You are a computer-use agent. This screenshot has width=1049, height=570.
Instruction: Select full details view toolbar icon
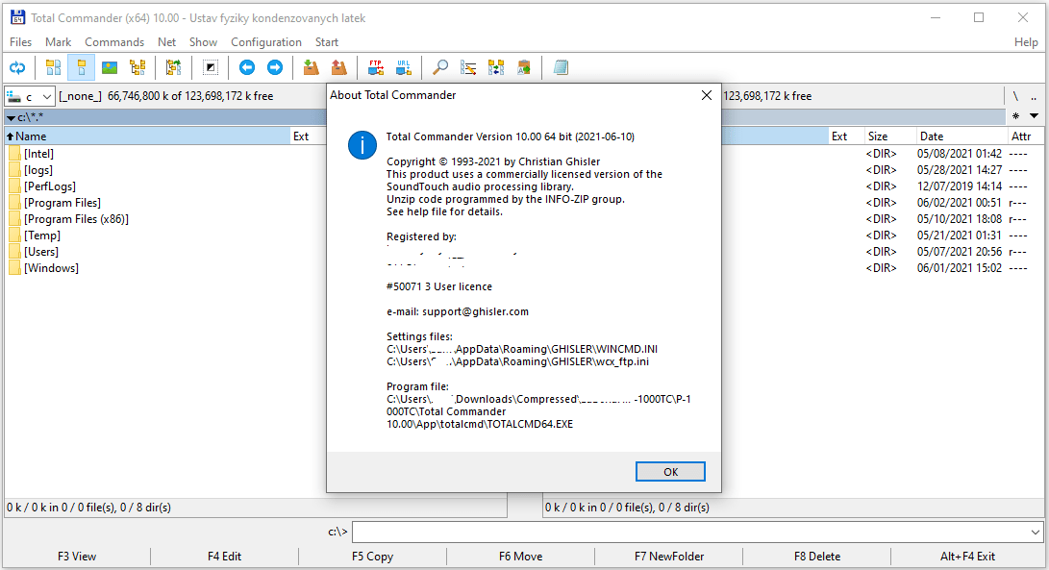82,67
